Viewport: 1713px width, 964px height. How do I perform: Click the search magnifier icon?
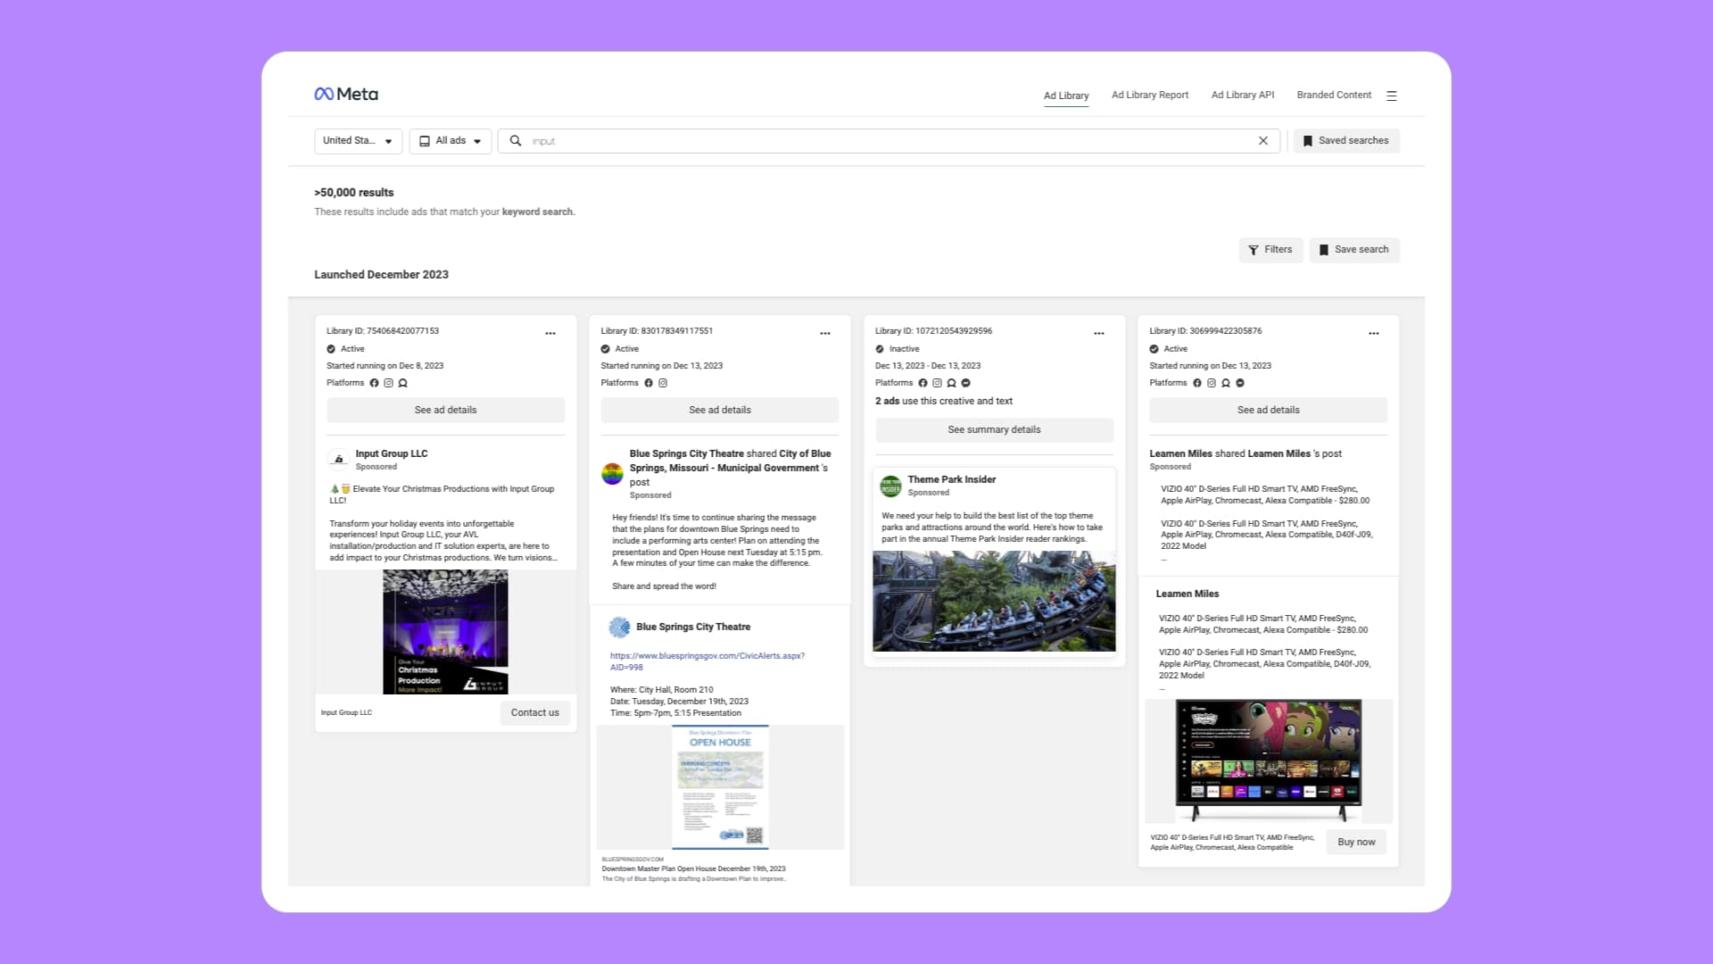click(515, 140)
